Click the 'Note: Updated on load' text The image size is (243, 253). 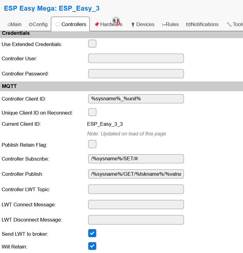[127, 134]
